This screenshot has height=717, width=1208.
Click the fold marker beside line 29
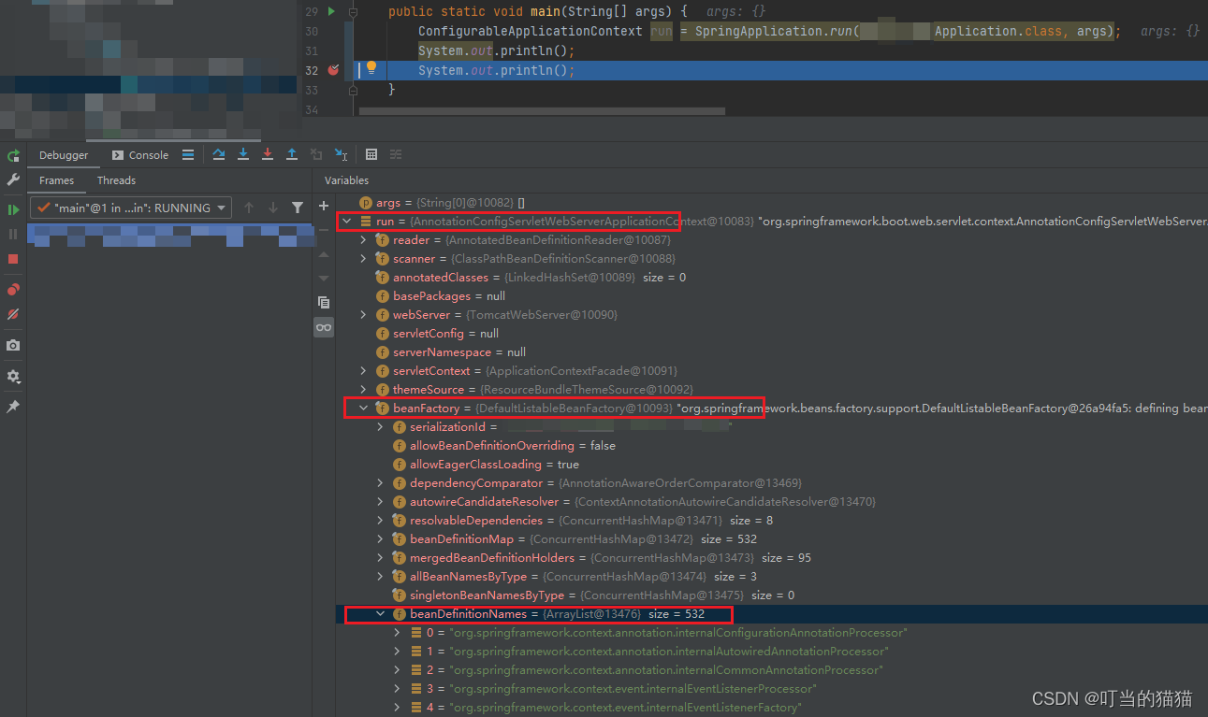pos(353,12)
